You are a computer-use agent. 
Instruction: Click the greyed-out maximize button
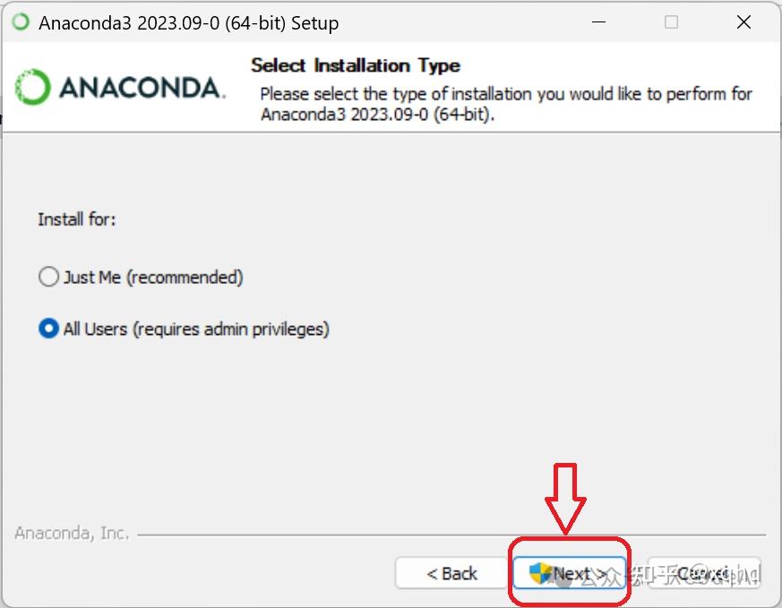pyautogui.click(x=671, y=21)
